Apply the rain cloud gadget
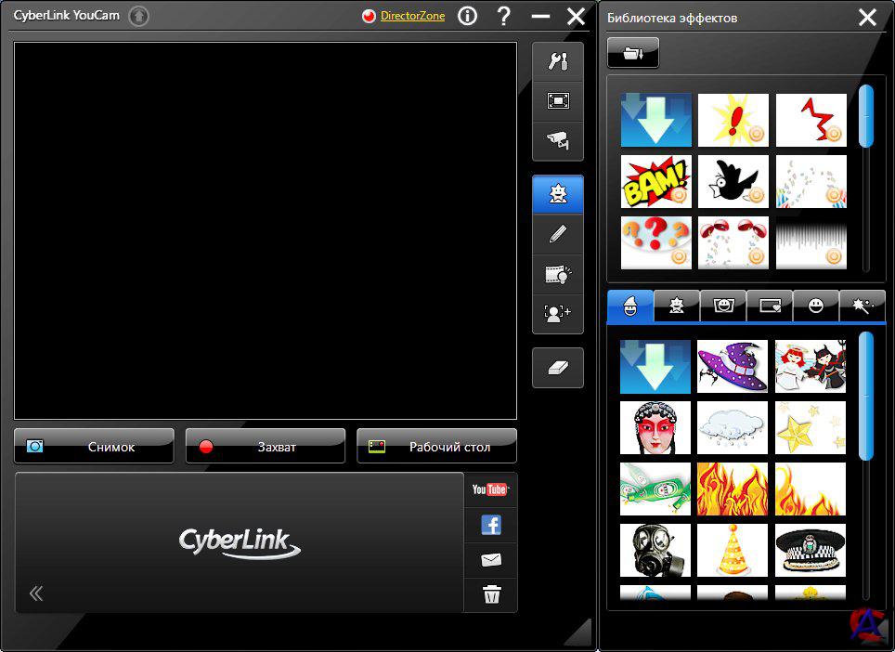895x652 pixels. pyautogui.click(x=733, y=427)
